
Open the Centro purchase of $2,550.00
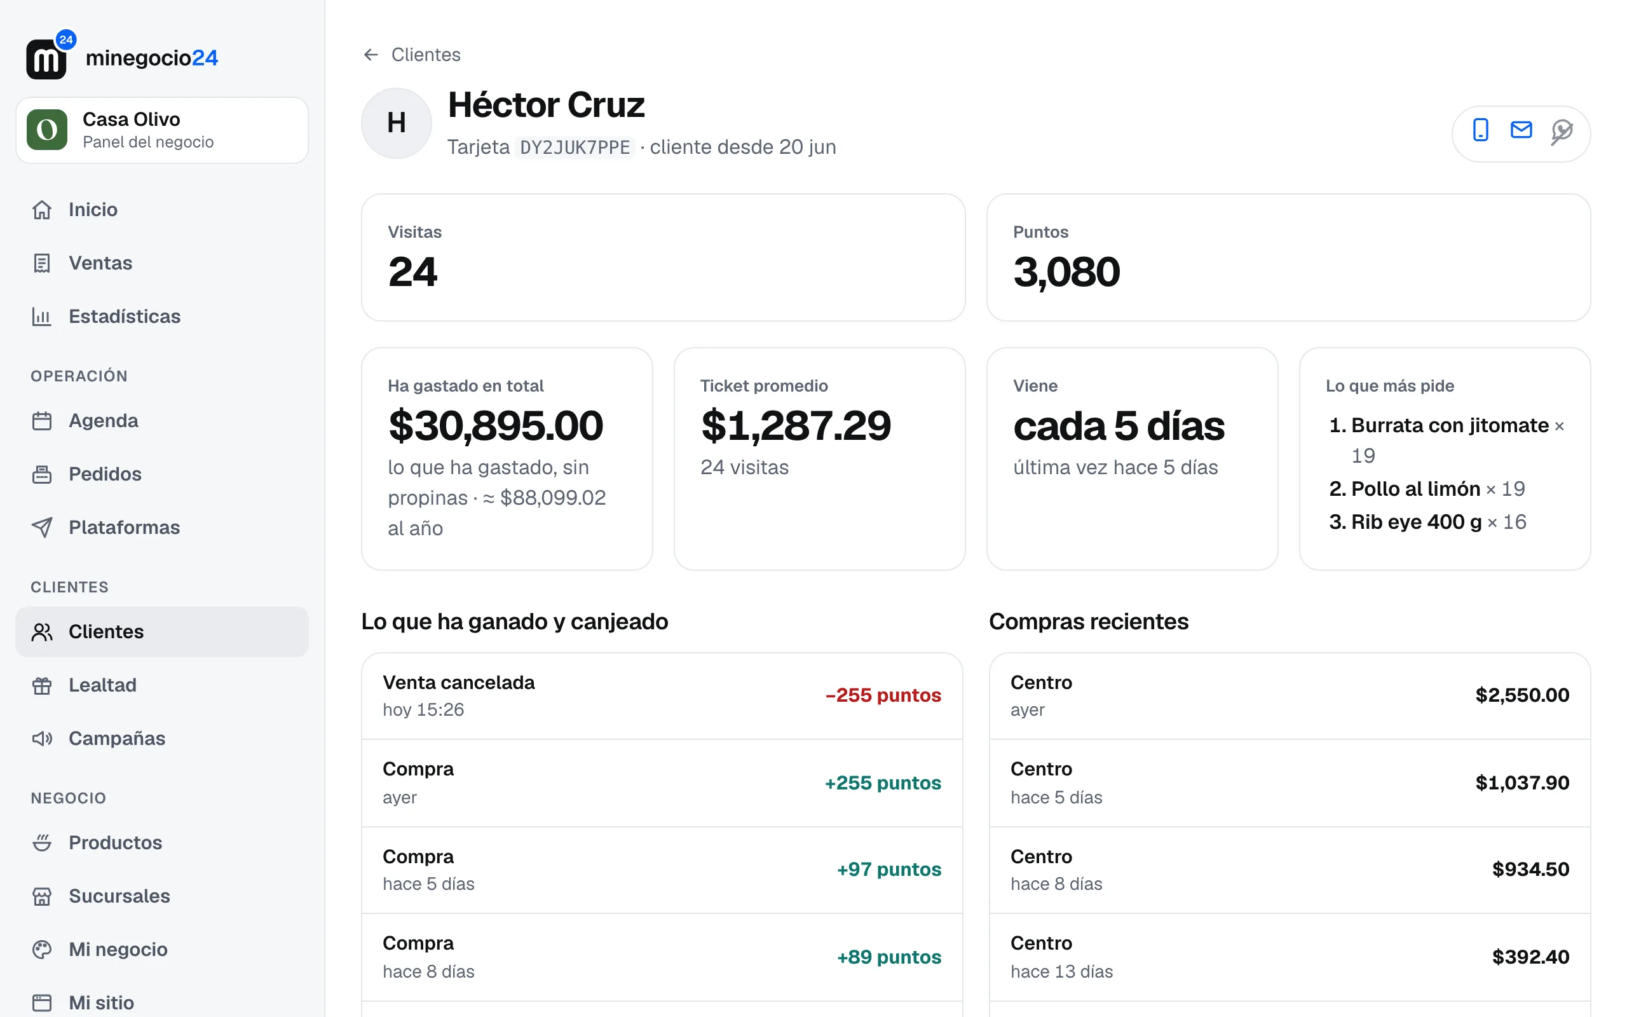click(x=1290, y=696)
